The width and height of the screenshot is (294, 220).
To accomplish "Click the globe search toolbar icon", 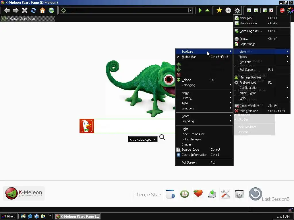I will pyautogui.click(x=51, y=10).
